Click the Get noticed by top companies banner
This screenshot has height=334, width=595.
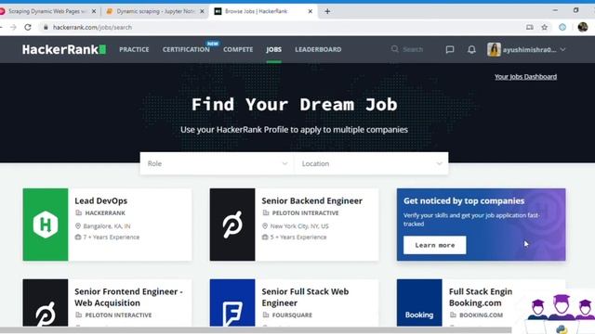click(x=482, y=225)
